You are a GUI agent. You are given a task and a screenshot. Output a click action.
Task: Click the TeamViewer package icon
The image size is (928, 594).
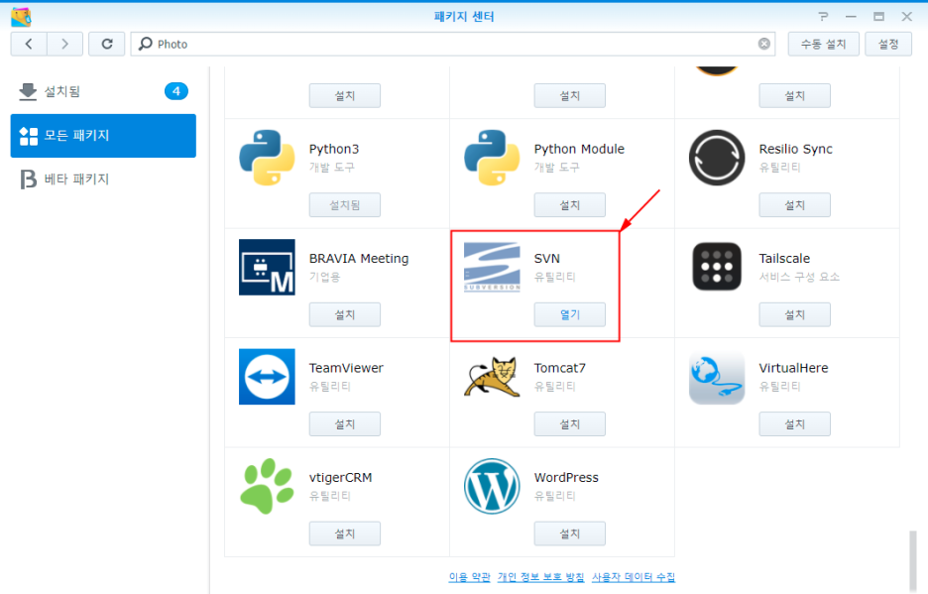pyautogui.click(x=267, y=377)
